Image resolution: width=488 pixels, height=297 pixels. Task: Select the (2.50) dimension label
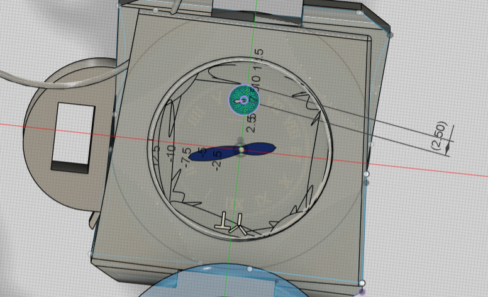pyautogui.click(x=438, y=135)
